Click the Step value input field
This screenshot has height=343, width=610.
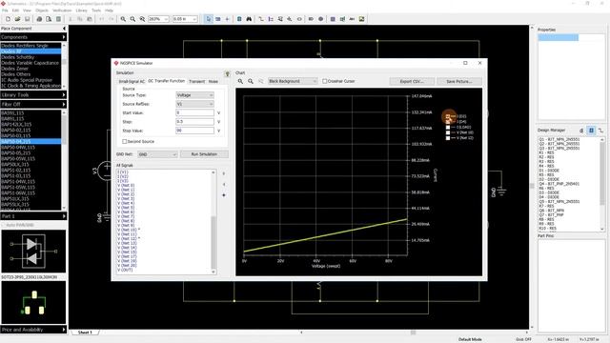click(x=194, y=122)
